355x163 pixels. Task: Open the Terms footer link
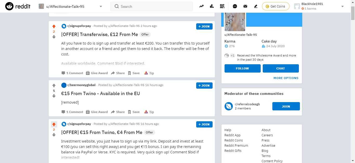(x=266, y=156)
